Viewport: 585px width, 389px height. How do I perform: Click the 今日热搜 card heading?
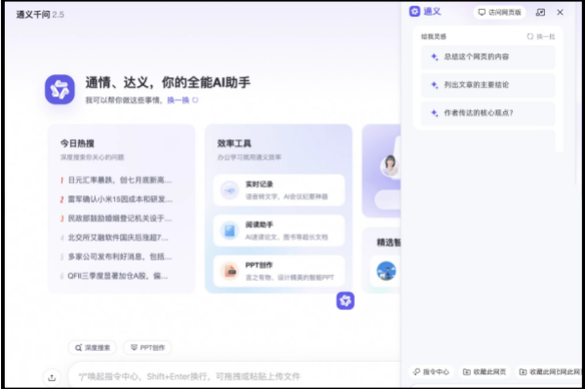pos(77,143)
